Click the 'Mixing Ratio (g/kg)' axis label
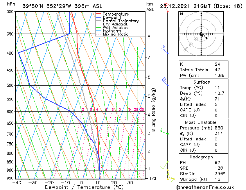This screenshot has height=190, width=246. coord(153,110)
